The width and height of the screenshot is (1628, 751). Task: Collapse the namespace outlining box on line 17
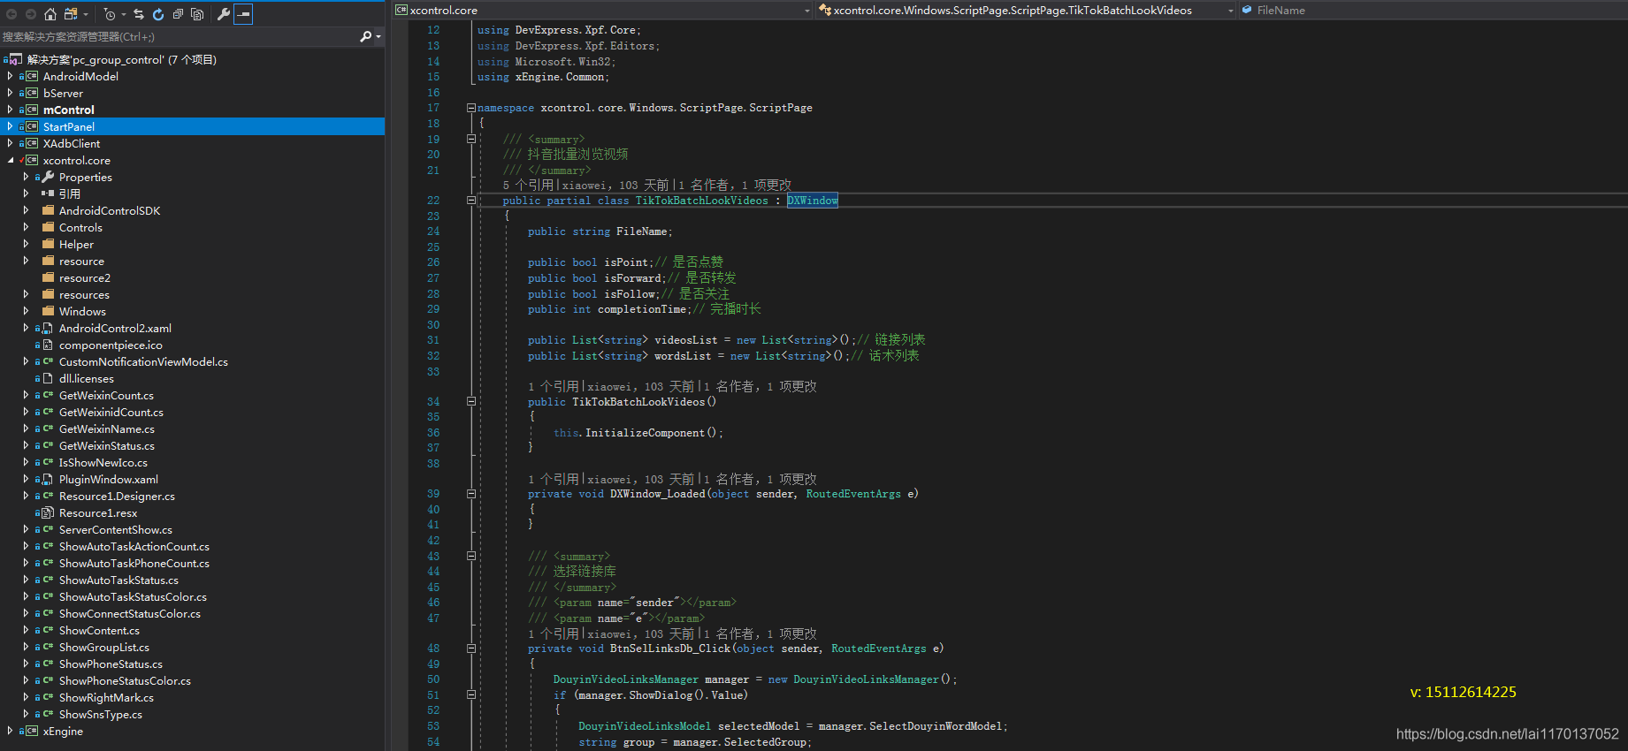(471, 108)
